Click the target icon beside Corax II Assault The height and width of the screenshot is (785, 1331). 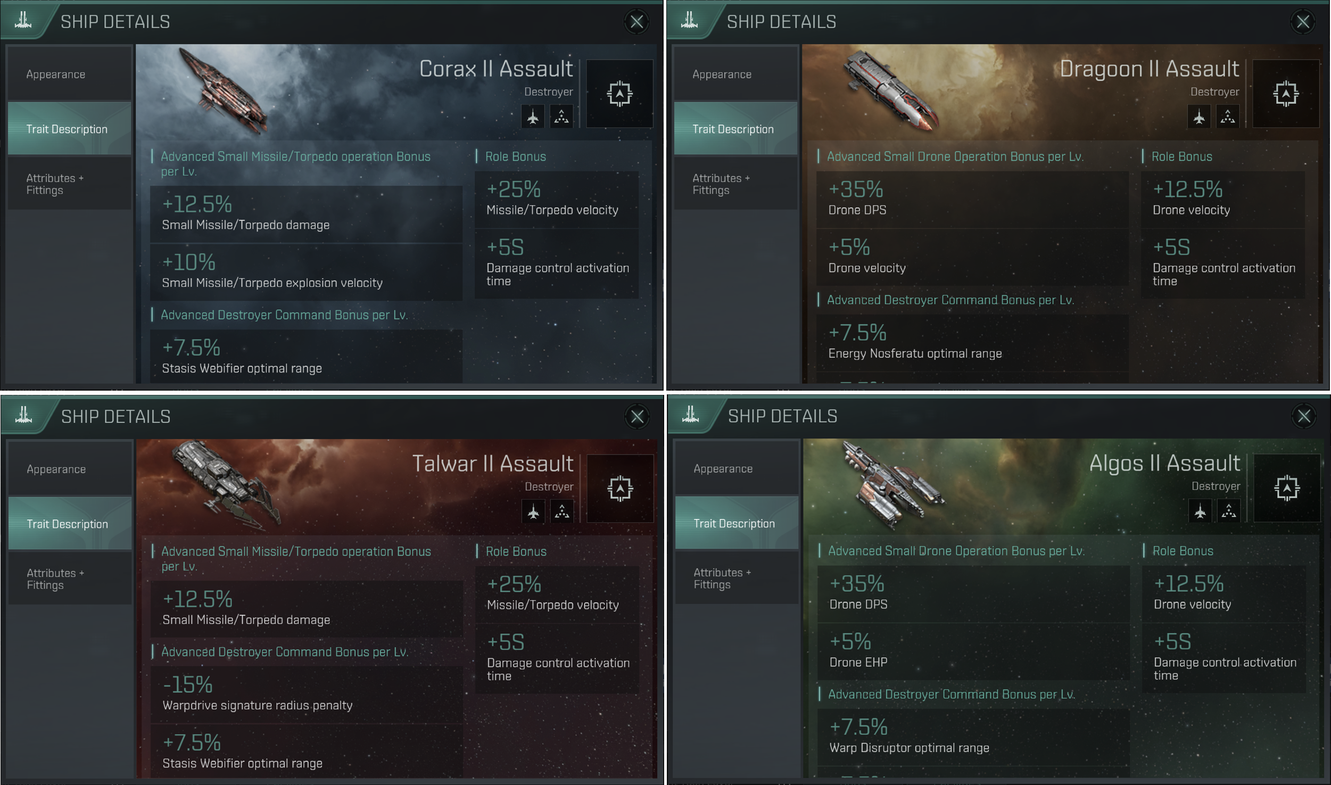(619, 94)
